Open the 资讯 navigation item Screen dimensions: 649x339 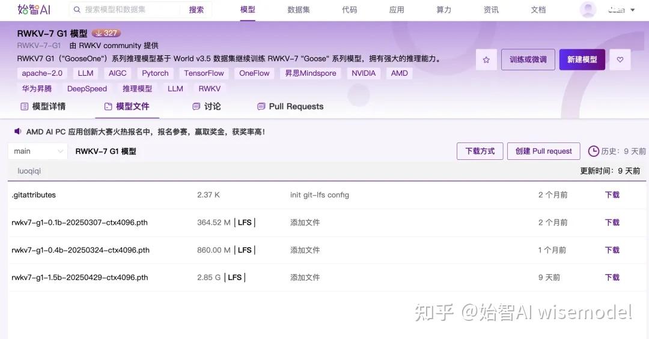tap(491, 10)
